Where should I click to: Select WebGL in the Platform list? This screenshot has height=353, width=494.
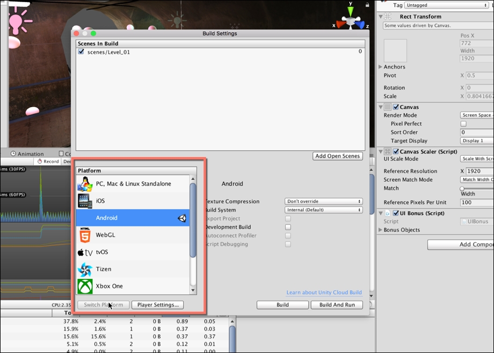point(133,235)
